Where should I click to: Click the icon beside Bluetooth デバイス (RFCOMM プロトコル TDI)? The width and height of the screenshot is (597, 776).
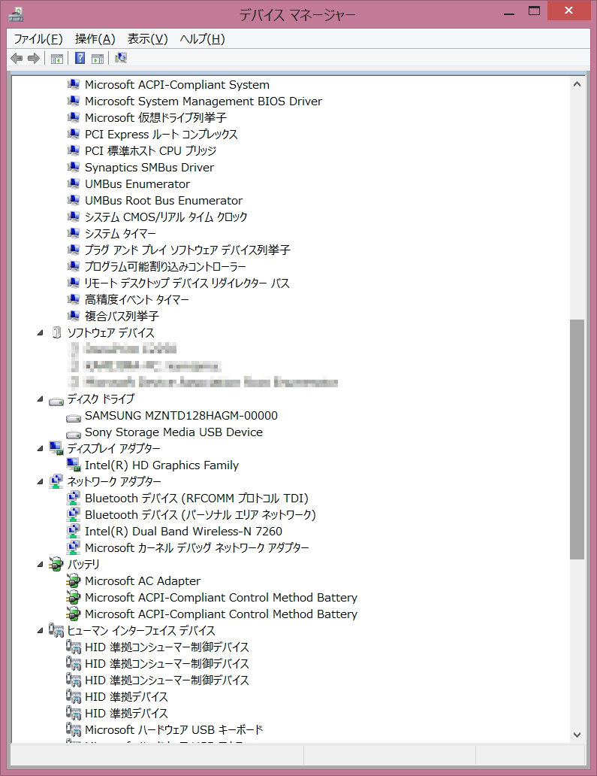pyautogui.click(x=73, y=498)
